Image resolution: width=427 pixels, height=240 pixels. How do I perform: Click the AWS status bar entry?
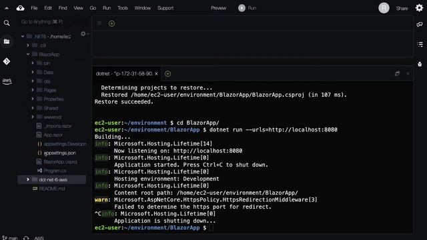coord(39,238)
